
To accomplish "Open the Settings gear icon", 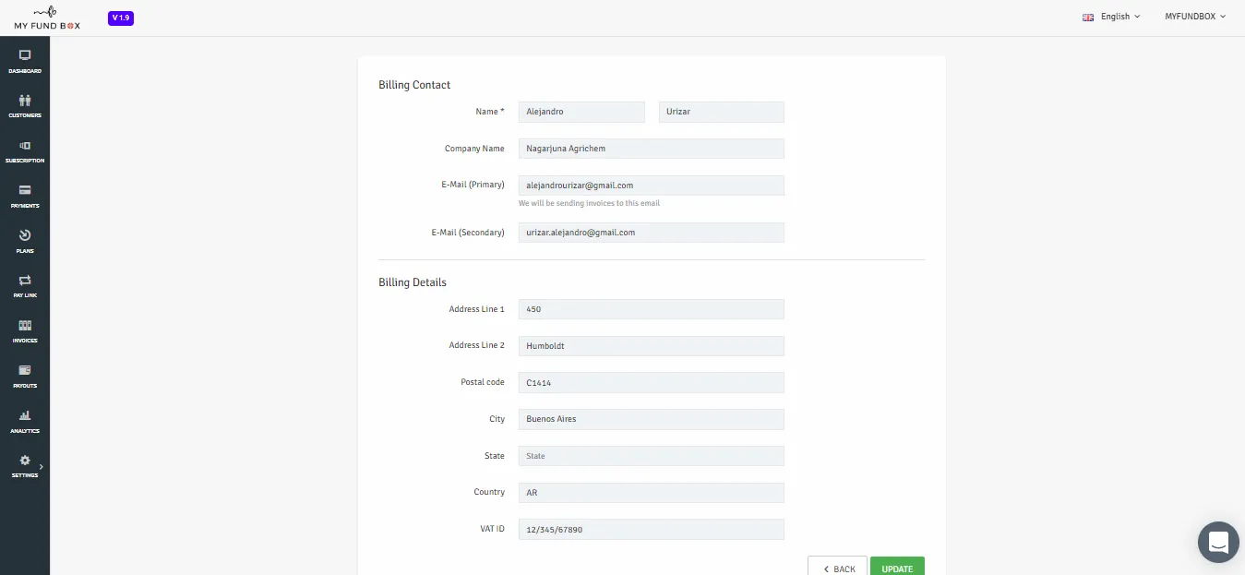I will [25, 461].
